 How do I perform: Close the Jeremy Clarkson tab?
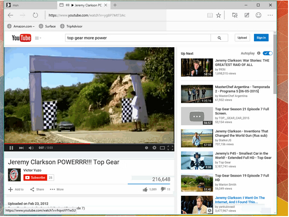pyautogui.click(x=106, y=5)
